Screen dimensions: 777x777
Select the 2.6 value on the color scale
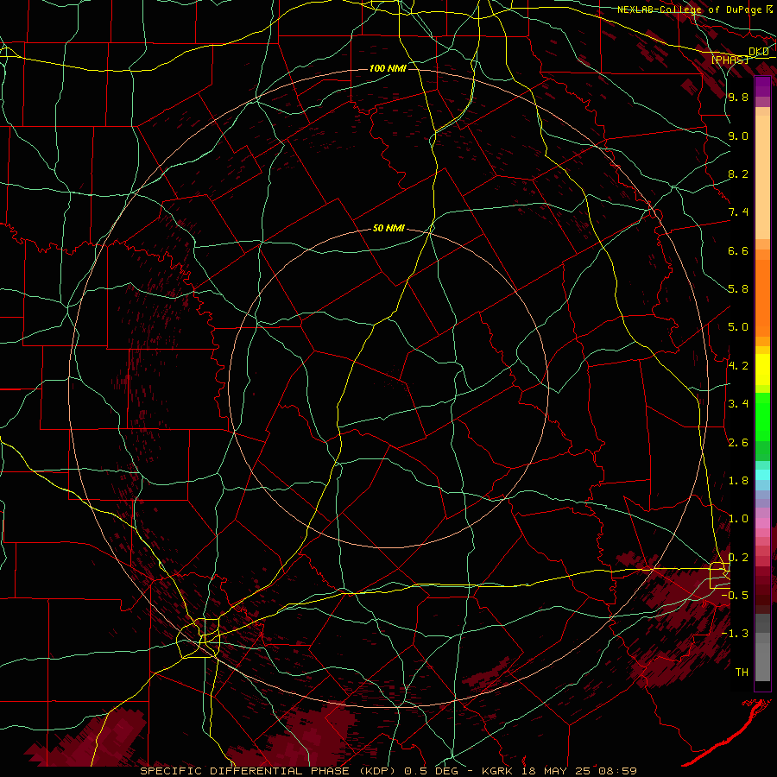click(x=738, y=443)
